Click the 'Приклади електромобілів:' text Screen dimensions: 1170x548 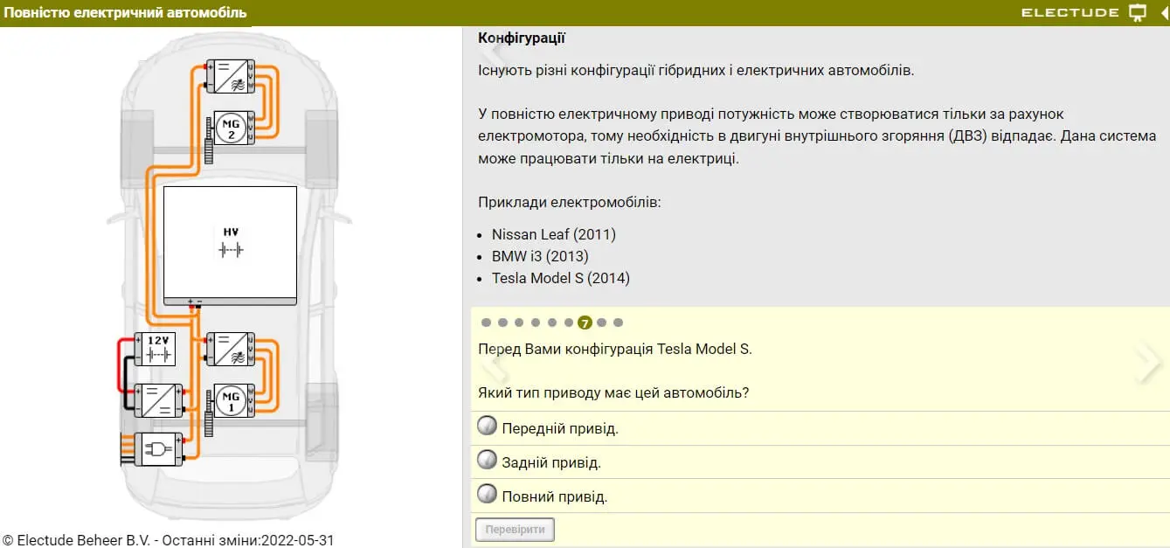coord(570,202)
